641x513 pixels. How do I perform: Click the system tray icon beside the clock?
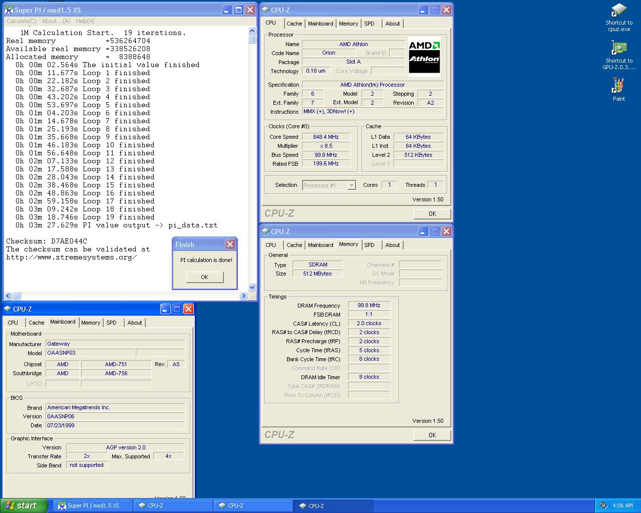(603, 505)
